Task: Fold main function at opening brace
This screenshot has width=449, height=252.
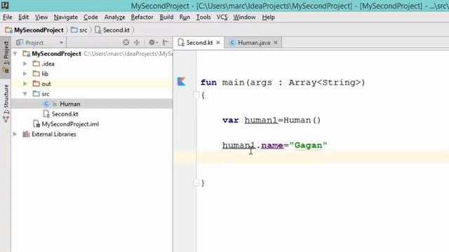Action: (x=196, y=94)
